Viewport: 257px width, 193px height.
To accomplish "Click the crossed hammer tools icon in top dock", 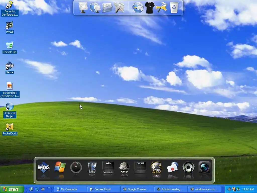I will click(119, 7).
